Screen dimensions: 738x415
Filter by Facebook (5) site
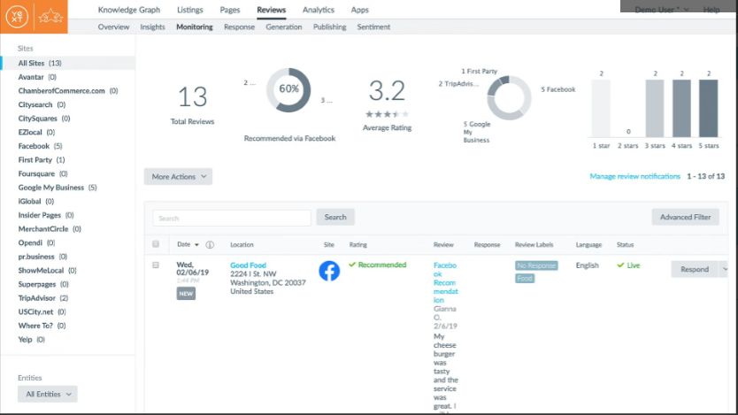click(x=40, y=146)
